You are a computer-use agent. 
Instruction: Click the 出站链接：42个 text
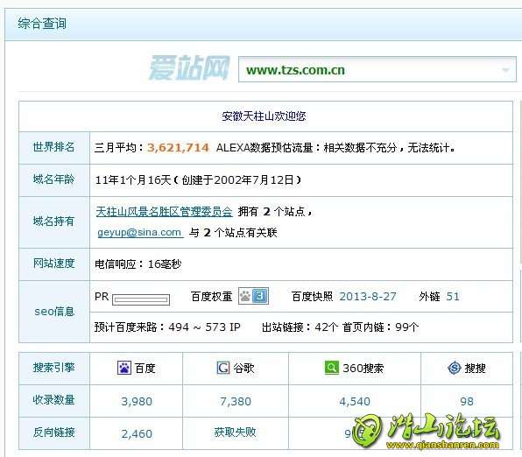(x=300, y=327)
